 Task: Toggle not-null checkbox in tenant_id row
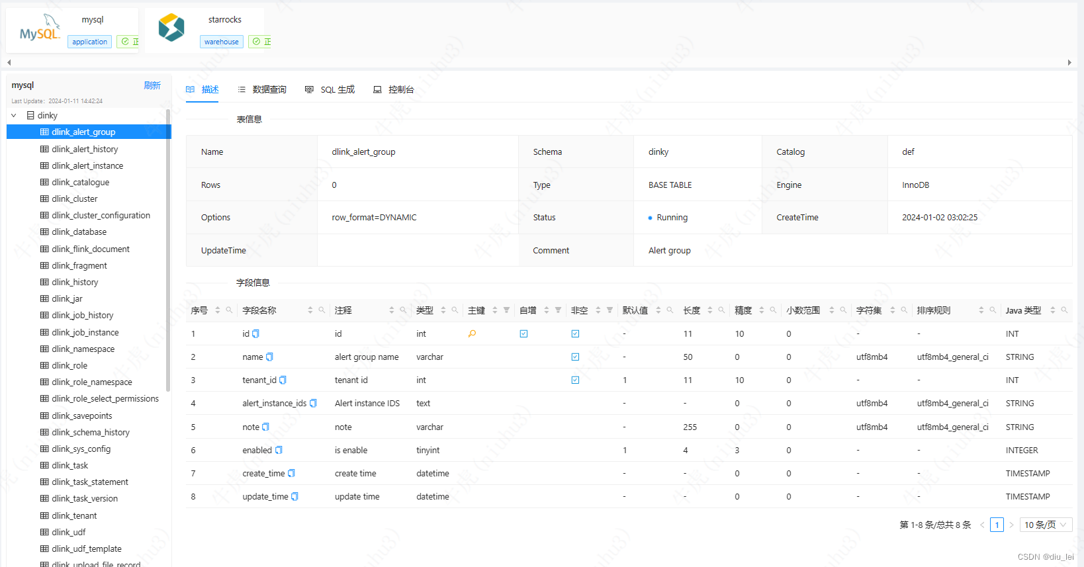(x=575, y=380)
